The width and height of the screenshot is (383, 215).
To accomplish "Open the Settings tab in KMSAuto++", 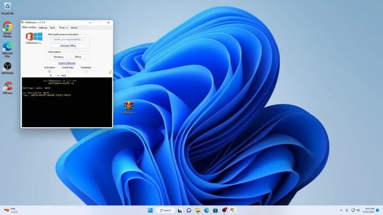I will point(43,27).
